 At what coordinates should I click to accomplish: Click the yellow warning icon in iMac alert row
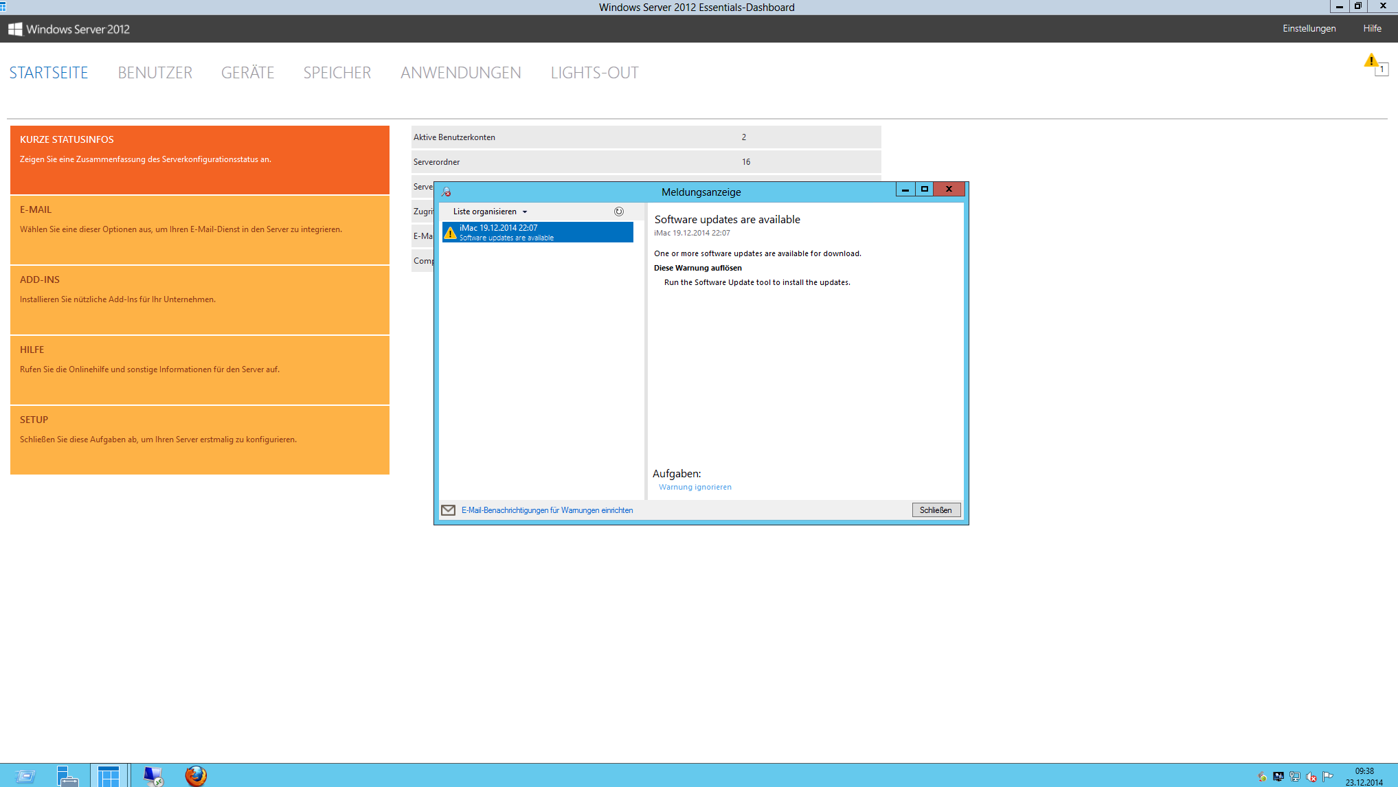[450, 233]
